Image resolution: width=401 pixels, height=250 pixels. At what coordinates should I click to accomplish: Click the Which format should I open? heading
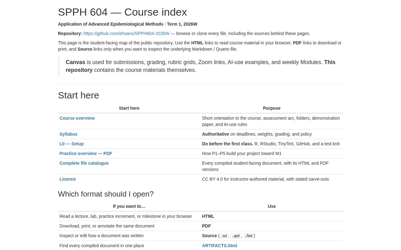point(106,194)
